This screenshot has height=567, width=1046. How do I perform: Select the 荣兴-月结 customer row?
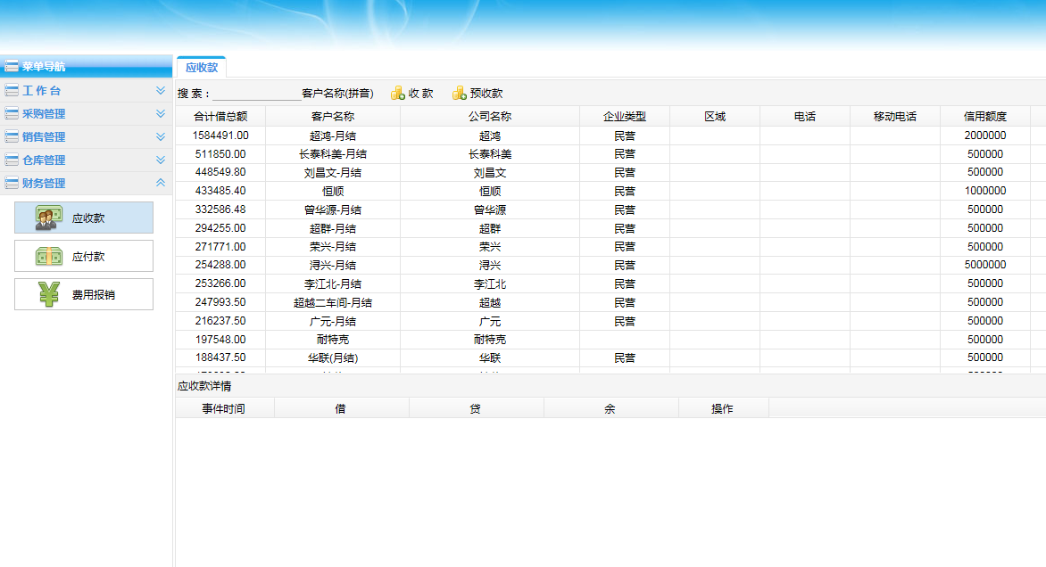[x=610, y=247]
